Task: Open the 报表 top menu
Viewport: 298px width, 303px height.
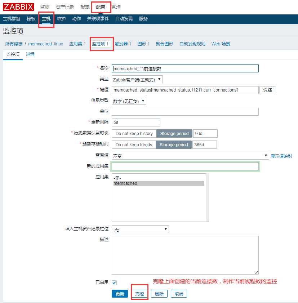Action: [85, 7]
